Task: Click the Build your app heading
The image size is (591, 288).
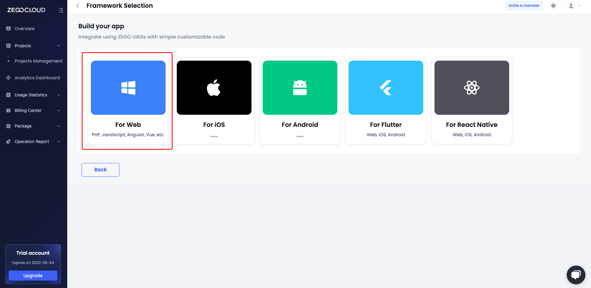Action: (101, 26)
